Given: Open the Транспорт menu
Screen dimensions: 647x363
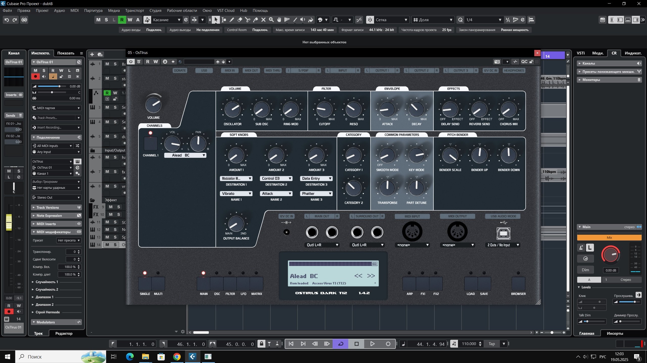Looking at the screenshot, I should click(134, 10).
